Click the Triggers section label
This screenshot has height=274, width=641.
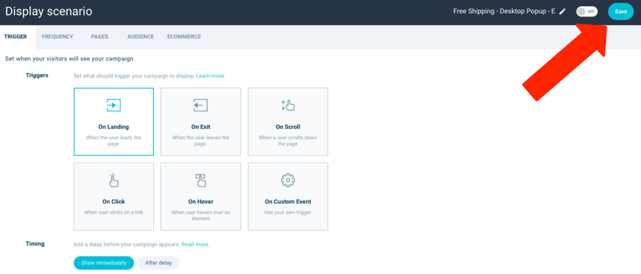37,75
